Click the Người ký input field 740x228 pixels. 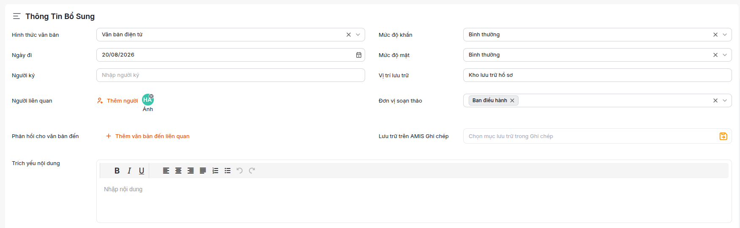click(x=231, y=75)
